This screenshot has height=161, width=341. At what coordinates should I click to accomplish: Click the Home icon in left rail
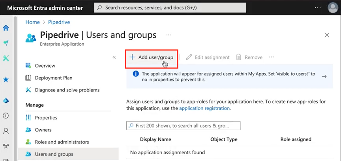(6, 28)
